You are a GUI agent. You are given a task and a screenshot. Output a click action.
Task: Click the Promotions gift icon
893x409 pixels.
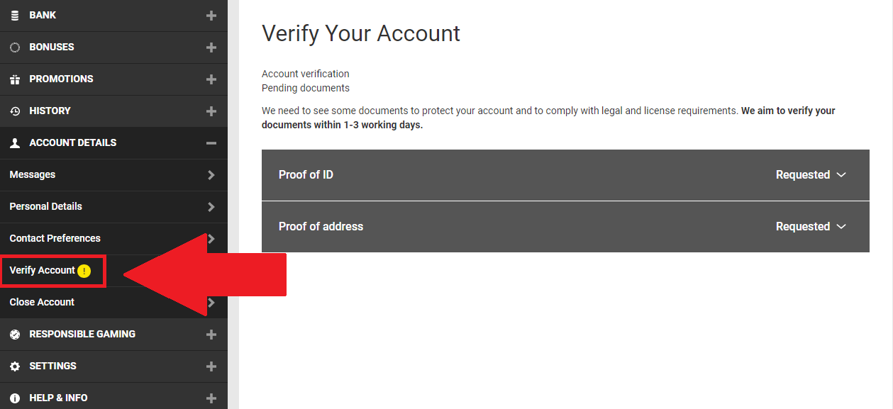(15, 79)
